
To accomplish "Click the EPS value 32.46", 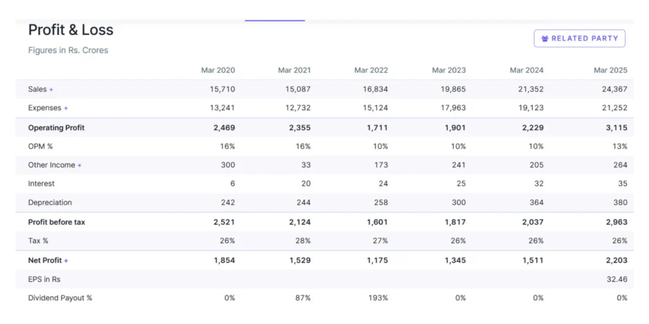I will coord(616,278).
